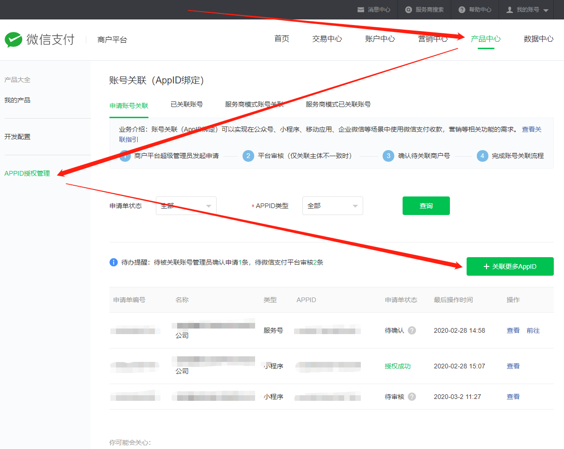Click the service provider search icon
564x449 pixels.
tap(408, 10)
